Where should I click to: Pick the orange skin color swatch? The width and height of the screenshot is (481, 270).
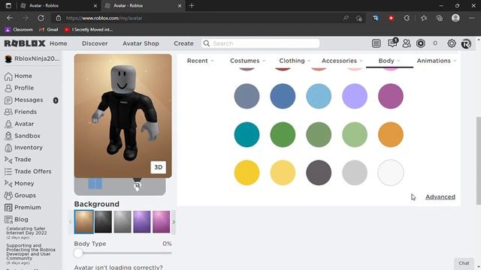pyautogui.click(x=391, y=135)
